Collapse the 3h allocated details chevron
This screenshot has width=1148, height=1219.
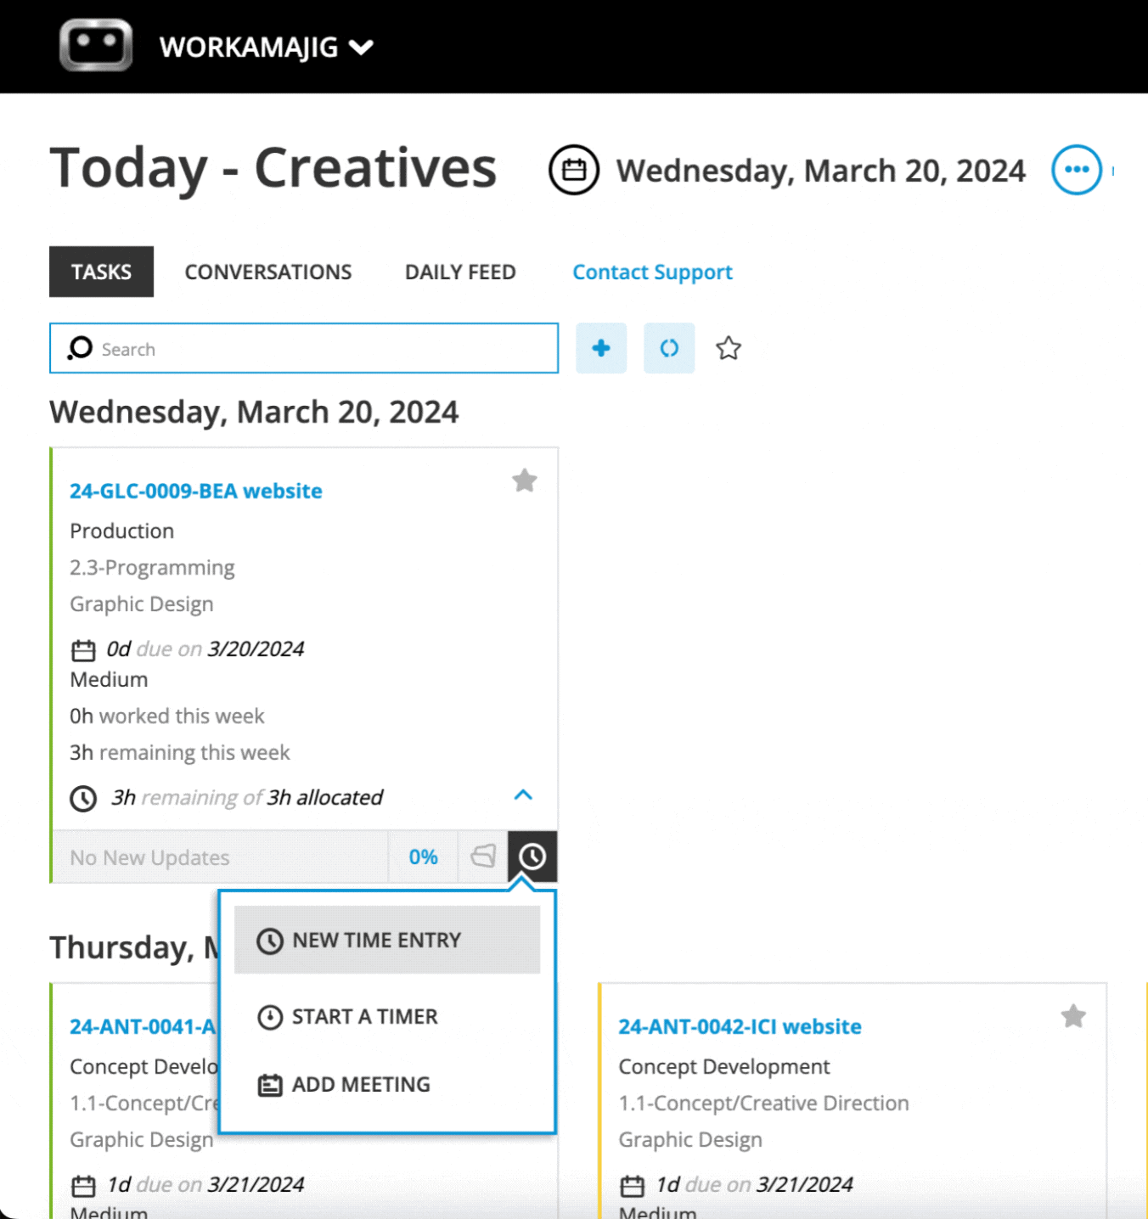point(524,795)
